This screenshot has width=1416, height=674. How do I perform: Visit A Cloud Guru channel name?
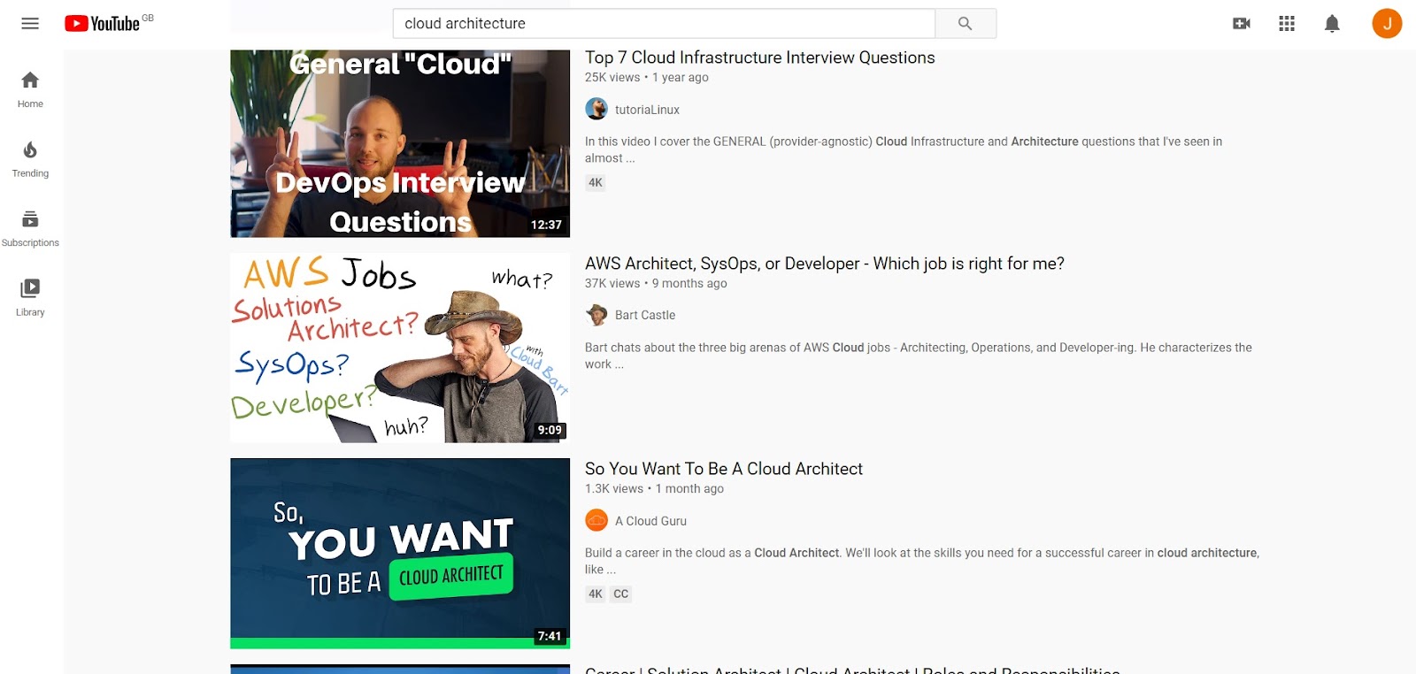(650, 521)
